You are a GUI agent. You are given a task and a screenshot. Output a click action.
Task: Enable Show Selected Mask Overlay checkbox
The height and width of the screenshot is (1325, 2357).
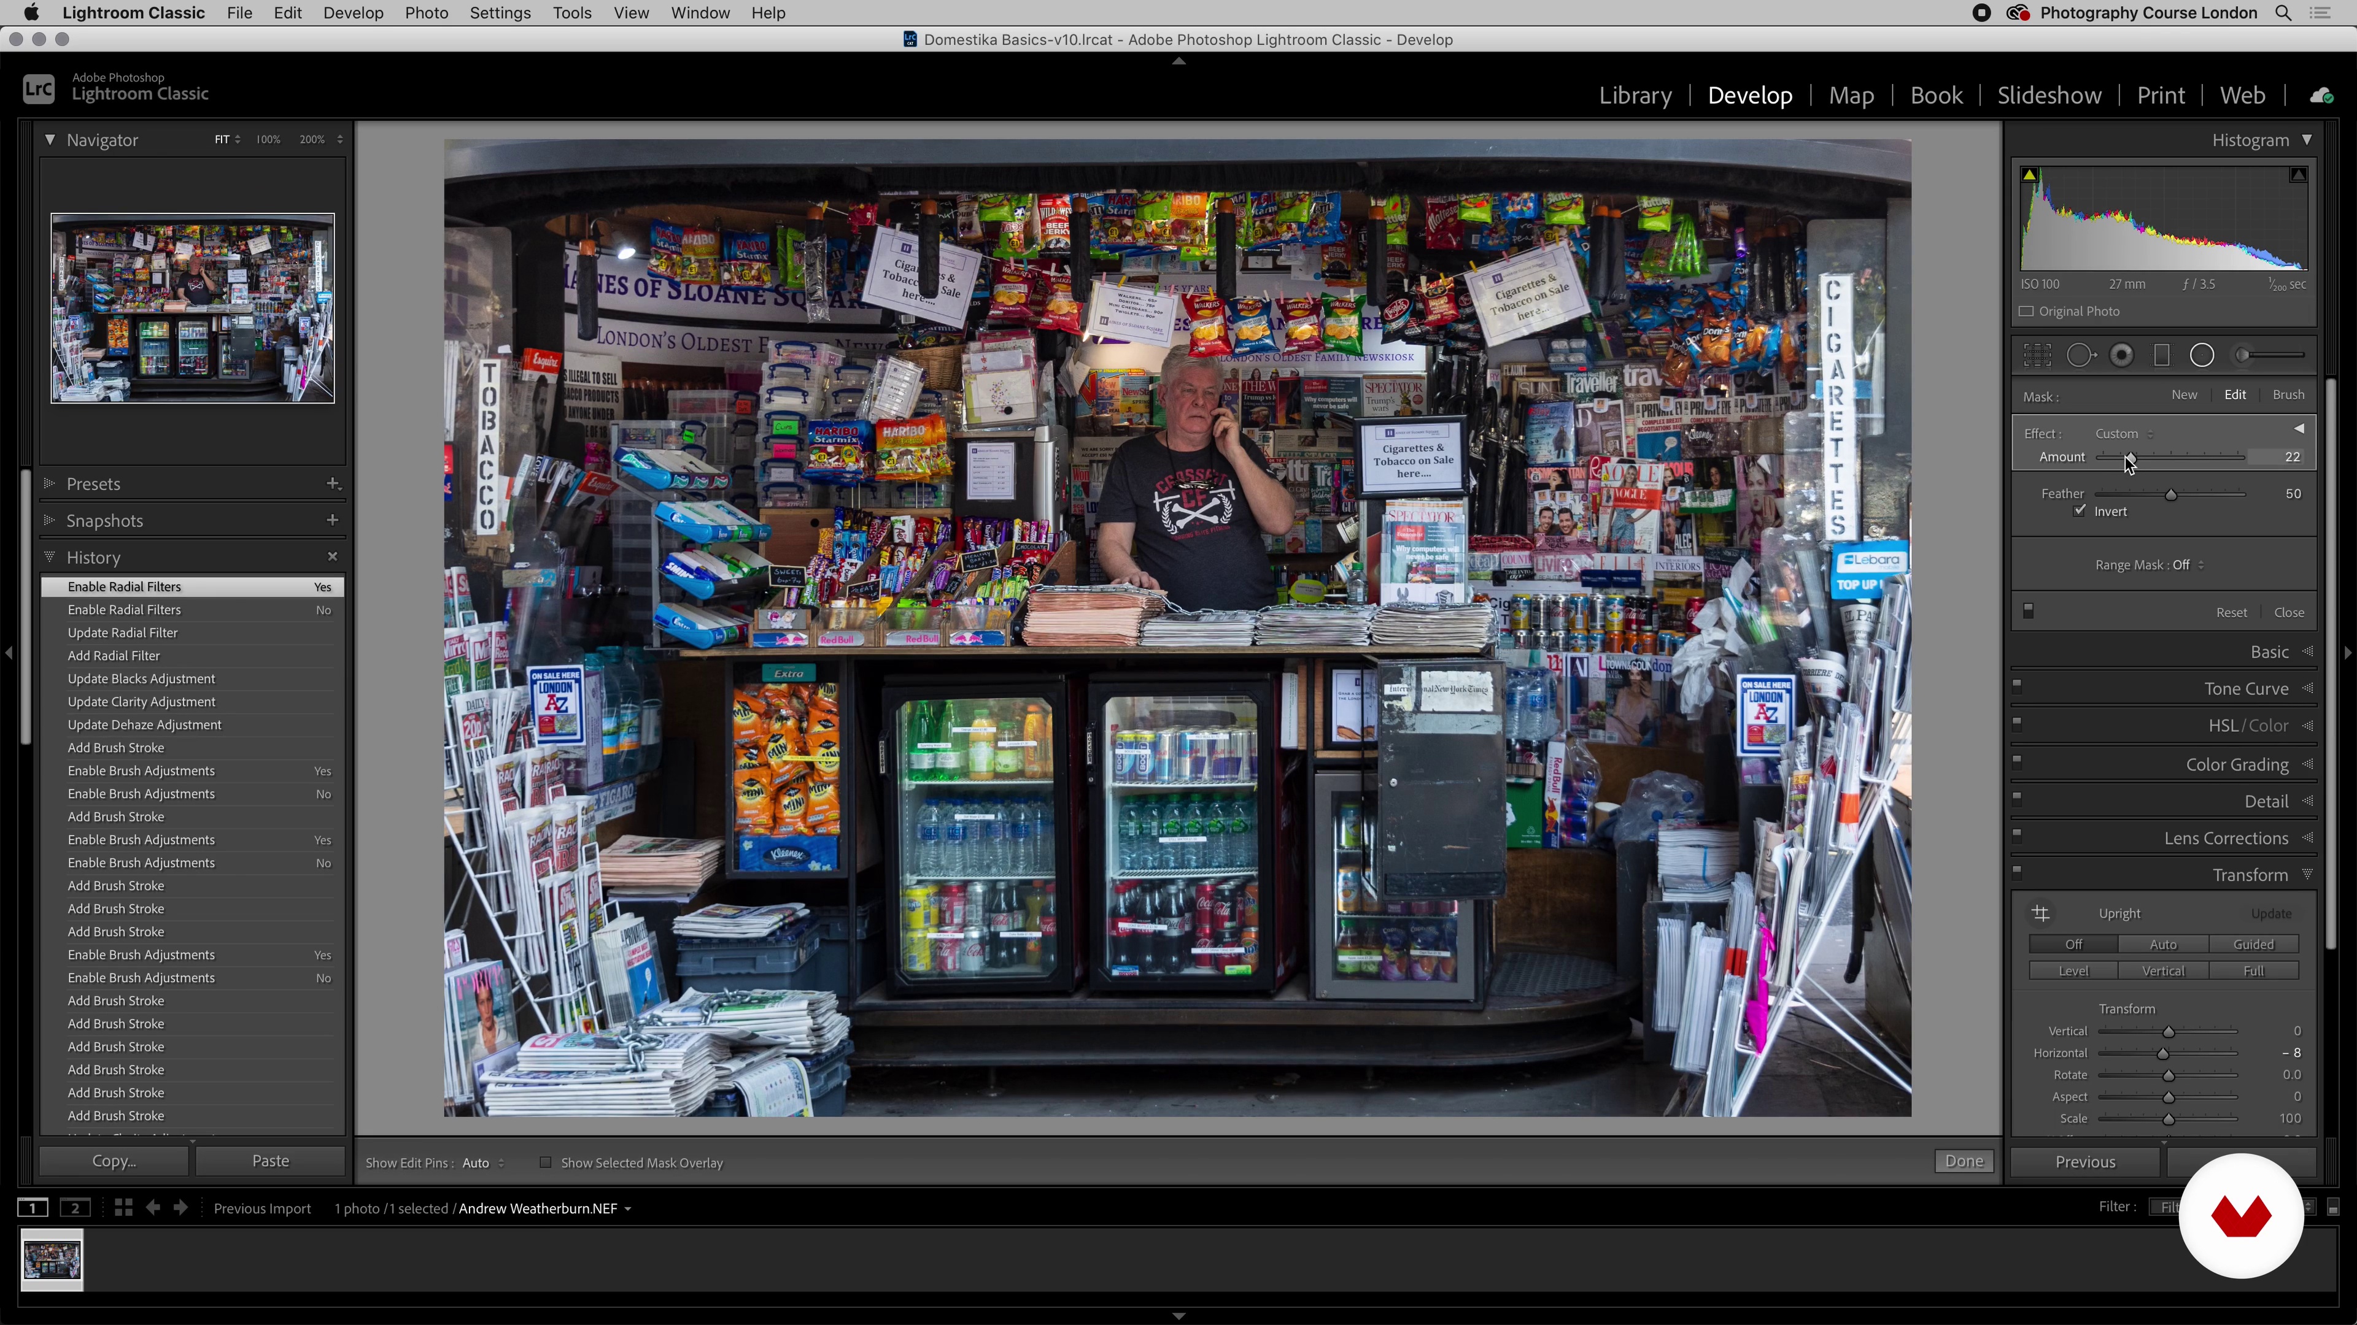[545, 1162]
